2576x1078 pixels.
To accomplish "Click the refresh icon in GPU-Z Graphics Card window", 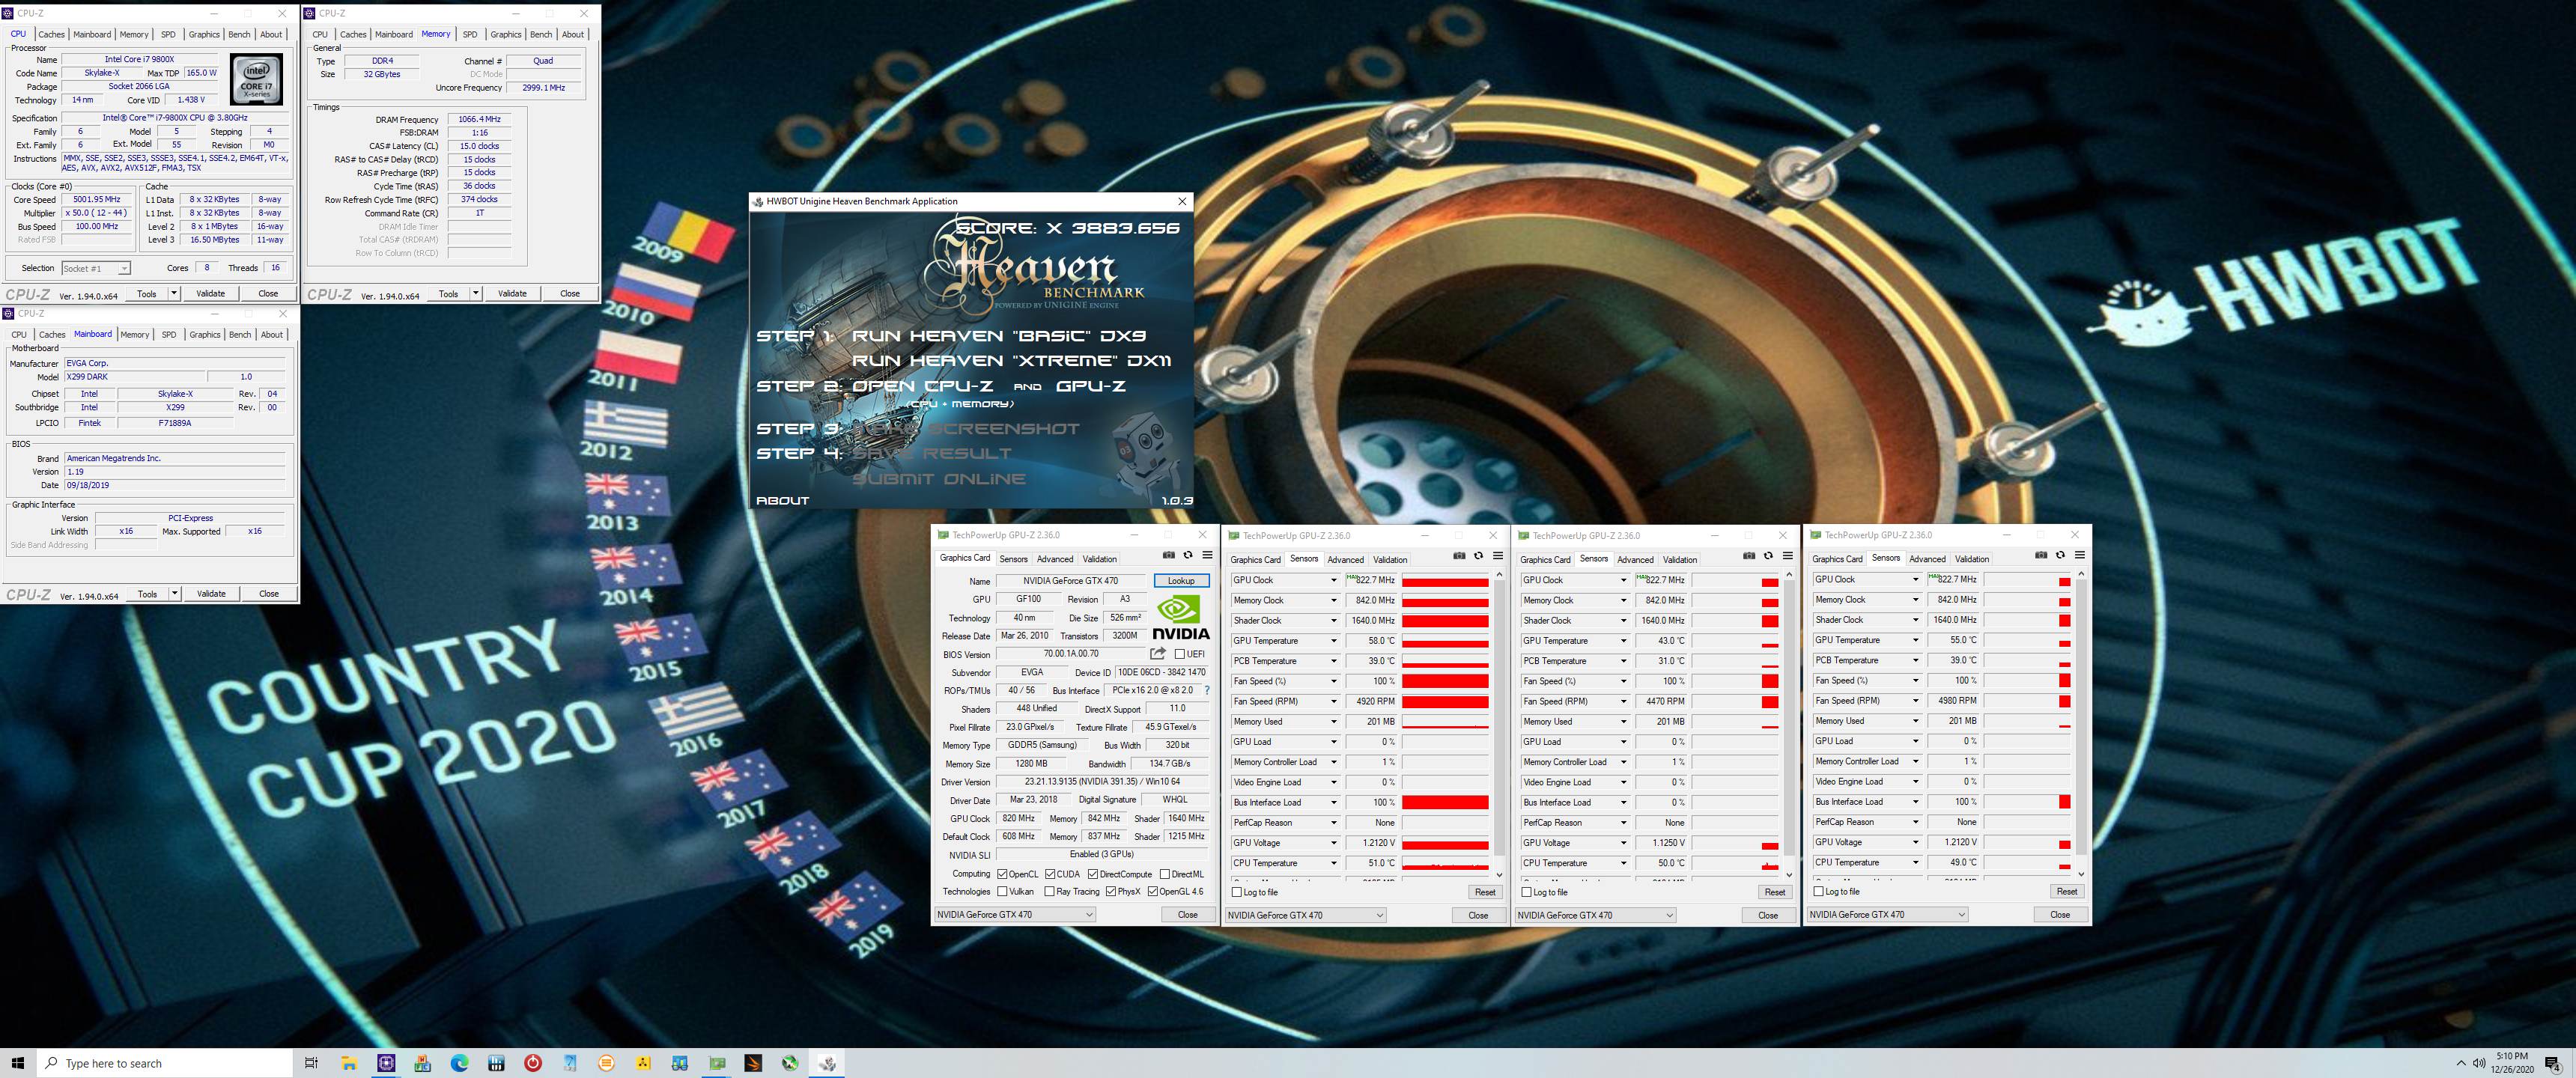I will 1188,555.
